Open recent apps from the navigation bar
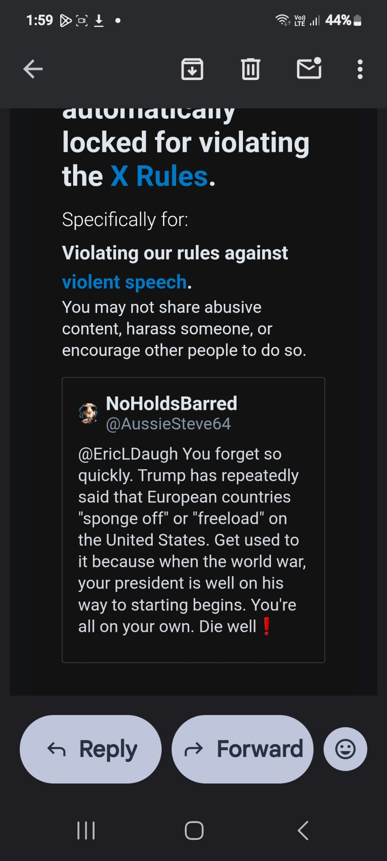The width and height of the screenshot is (387, 861). coord(86,830)
